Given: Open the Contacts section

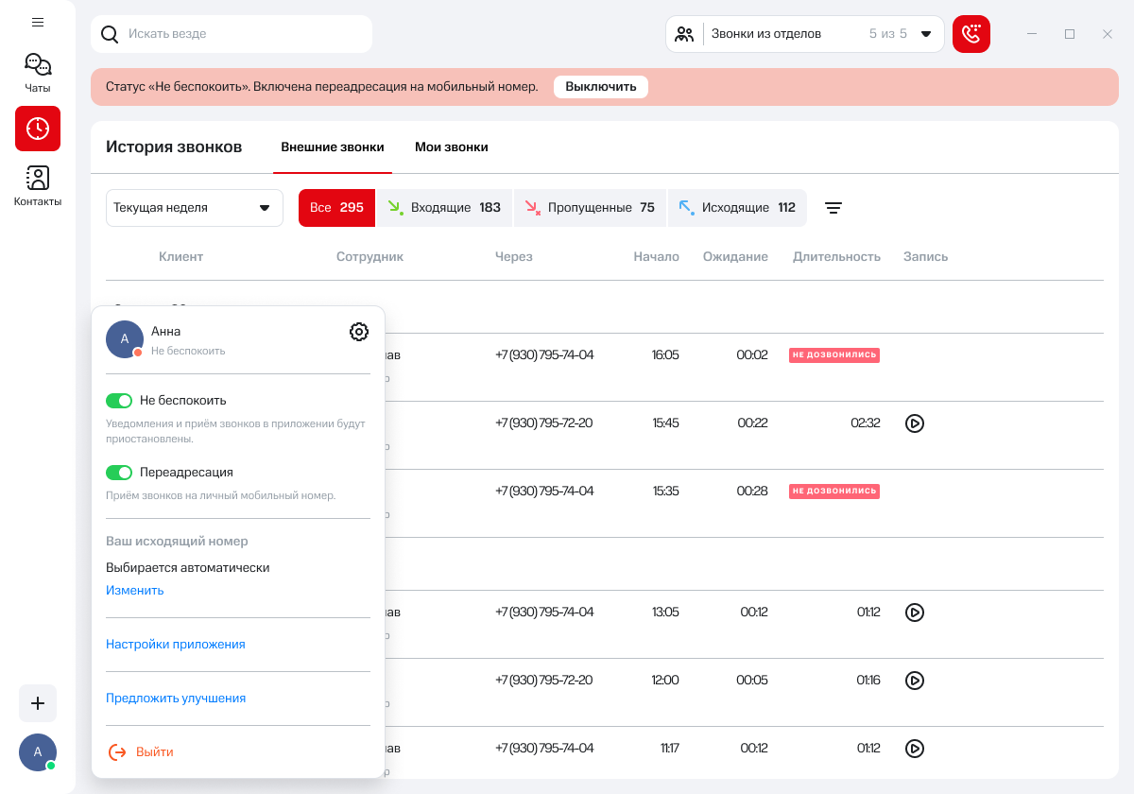Looking at the screenshot, I should [x=38, y=185].
